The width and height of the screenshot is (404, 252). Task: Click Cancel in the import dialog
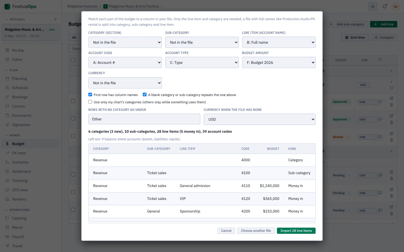click(226, 231)
